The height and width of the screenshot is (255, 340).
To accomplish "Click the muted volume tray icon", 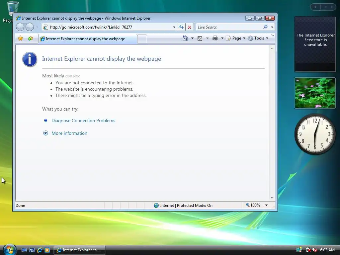I will 314,250.
